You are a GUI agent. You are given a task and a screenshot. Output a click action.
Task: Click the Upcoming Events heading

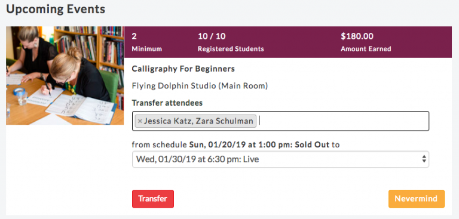click(x=56, y=9)
